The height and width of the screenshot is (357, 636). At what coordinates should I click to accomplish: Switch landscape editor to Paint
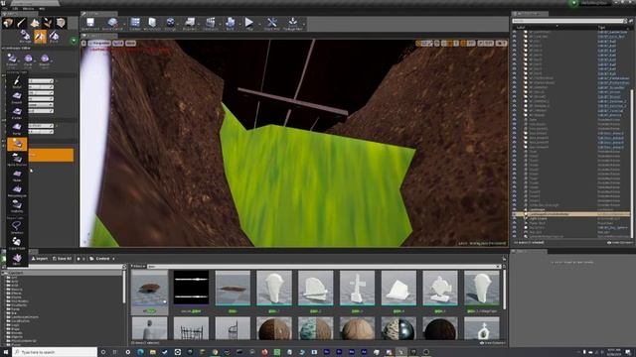coord(54,37)
